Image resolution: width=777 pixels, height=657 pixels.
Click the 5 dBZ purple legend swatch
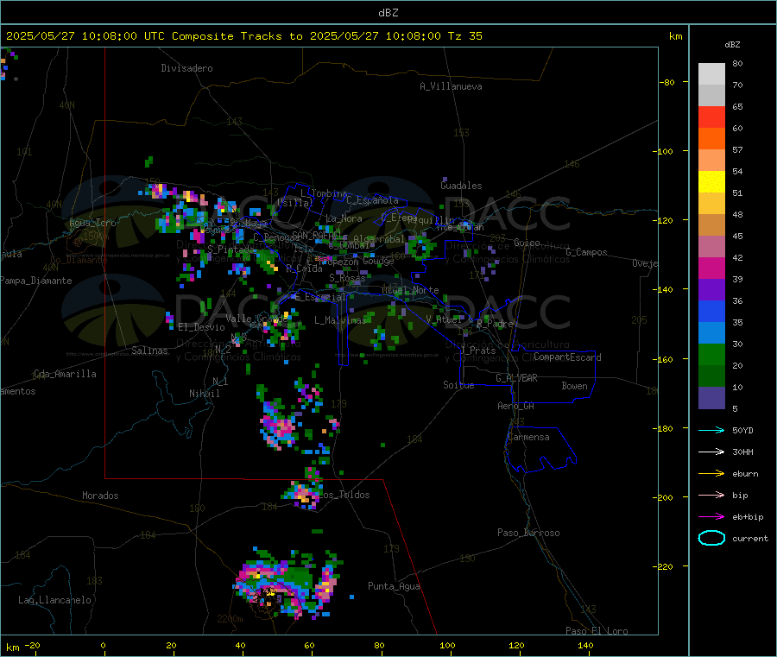pyautogui.click(x=711, y=398)
